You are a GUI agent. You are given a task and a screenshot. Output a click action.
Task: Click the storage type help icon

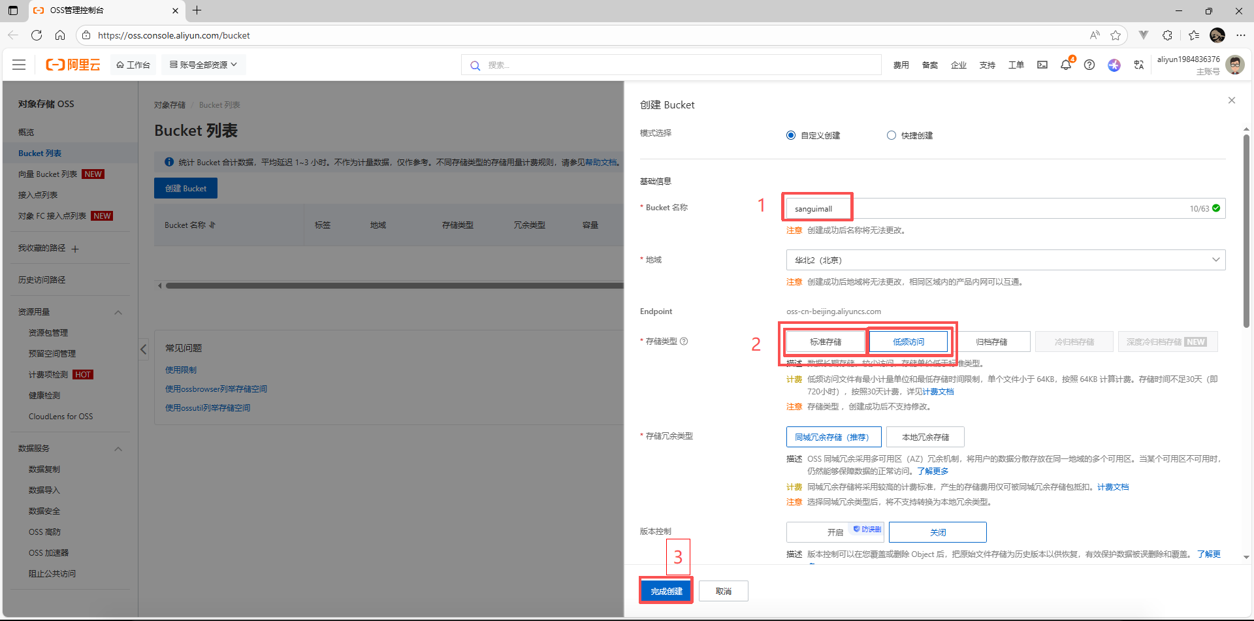[x=684, y=341]
